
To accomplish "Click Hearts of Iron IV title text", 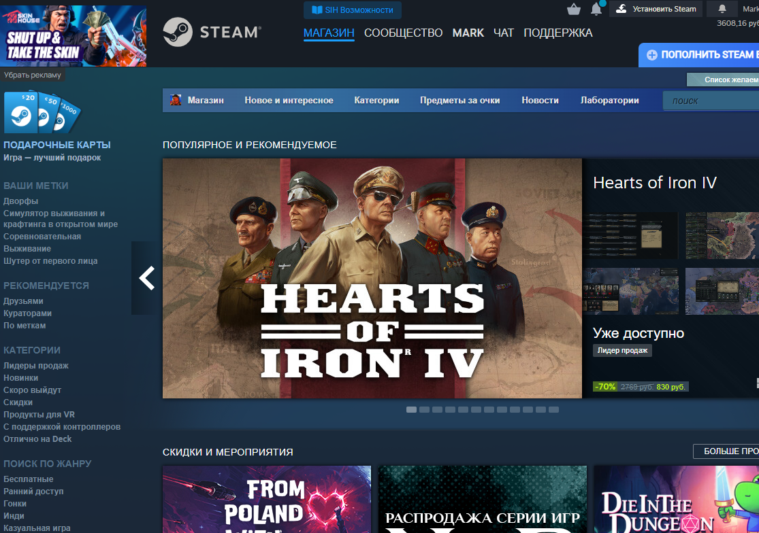I will tap(654, 183).
